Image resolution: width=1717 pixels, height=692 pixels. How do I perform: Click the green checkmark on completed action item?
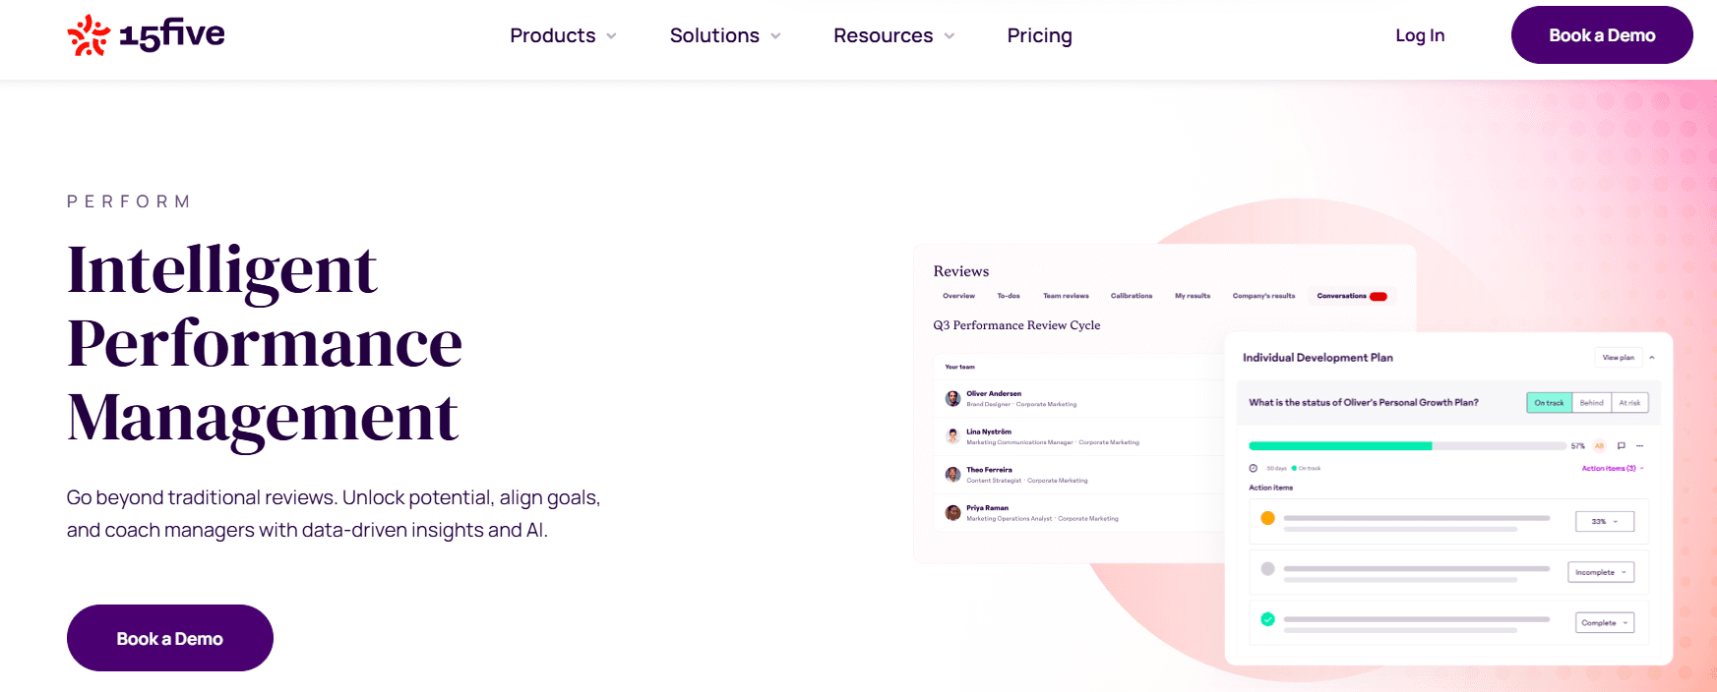[x=1267, y=619]
